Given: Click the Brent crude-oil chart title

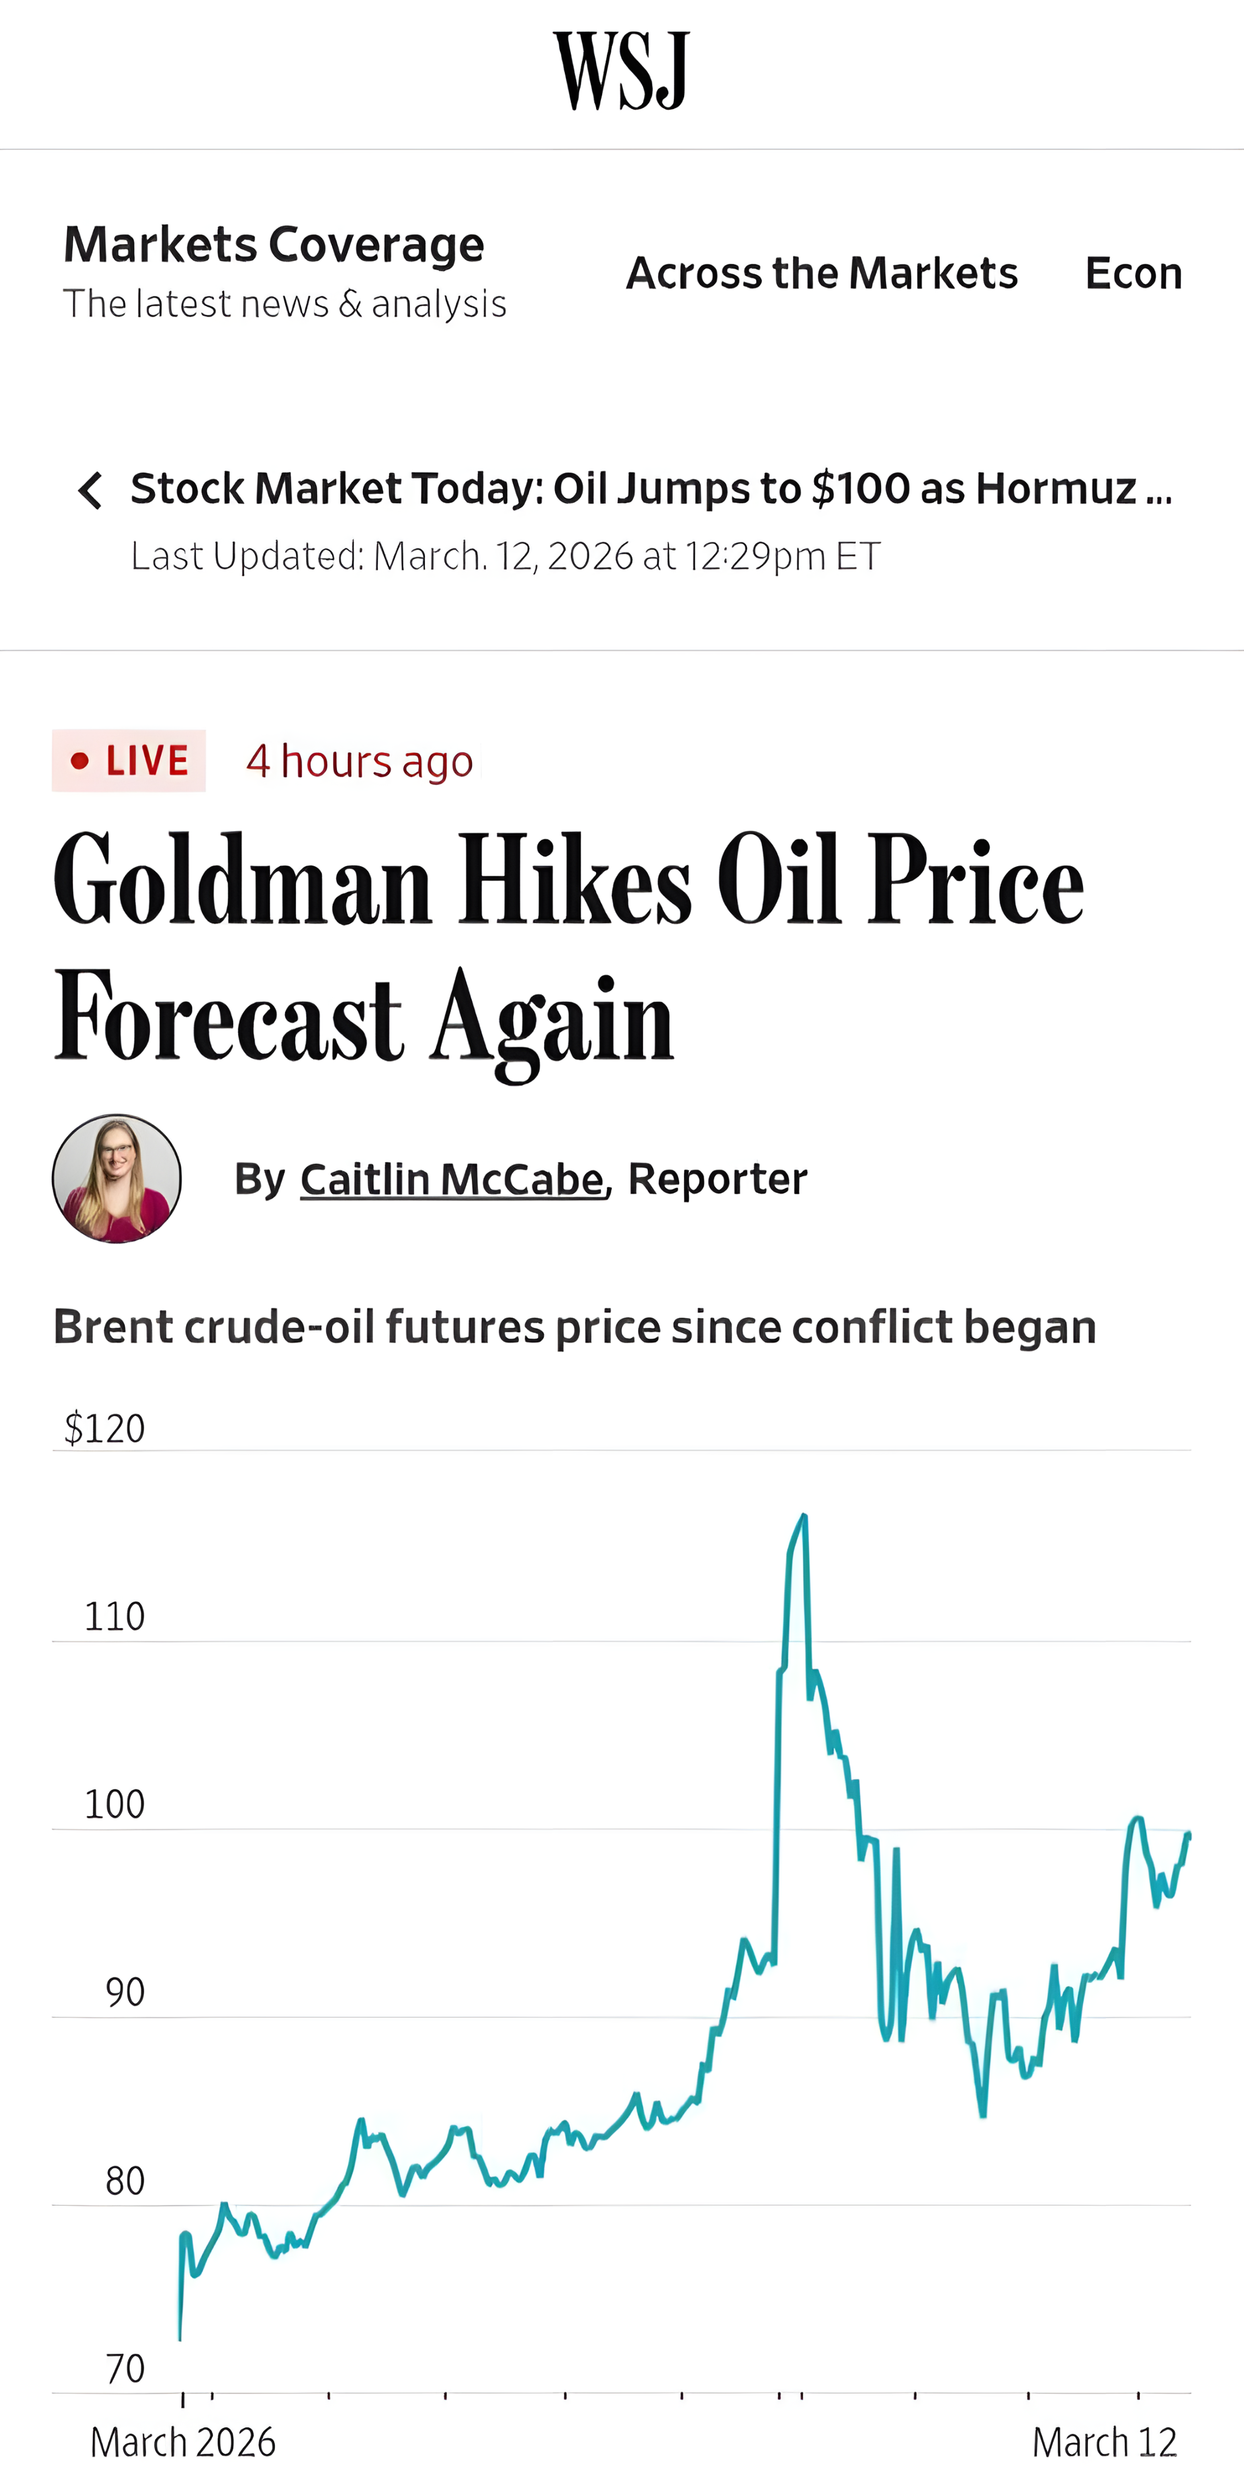Looking at the screenshot, I should [574, 1327].
